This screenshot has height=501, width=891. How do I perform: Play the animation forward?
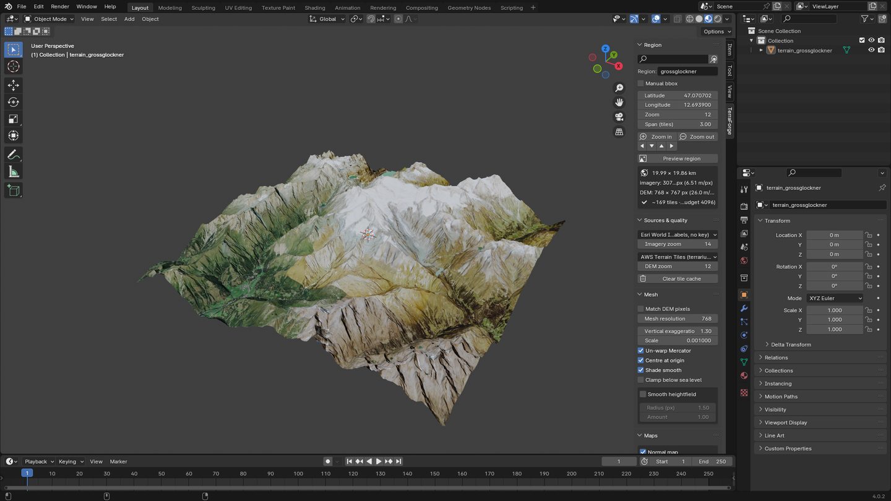(x=379, y=461)
